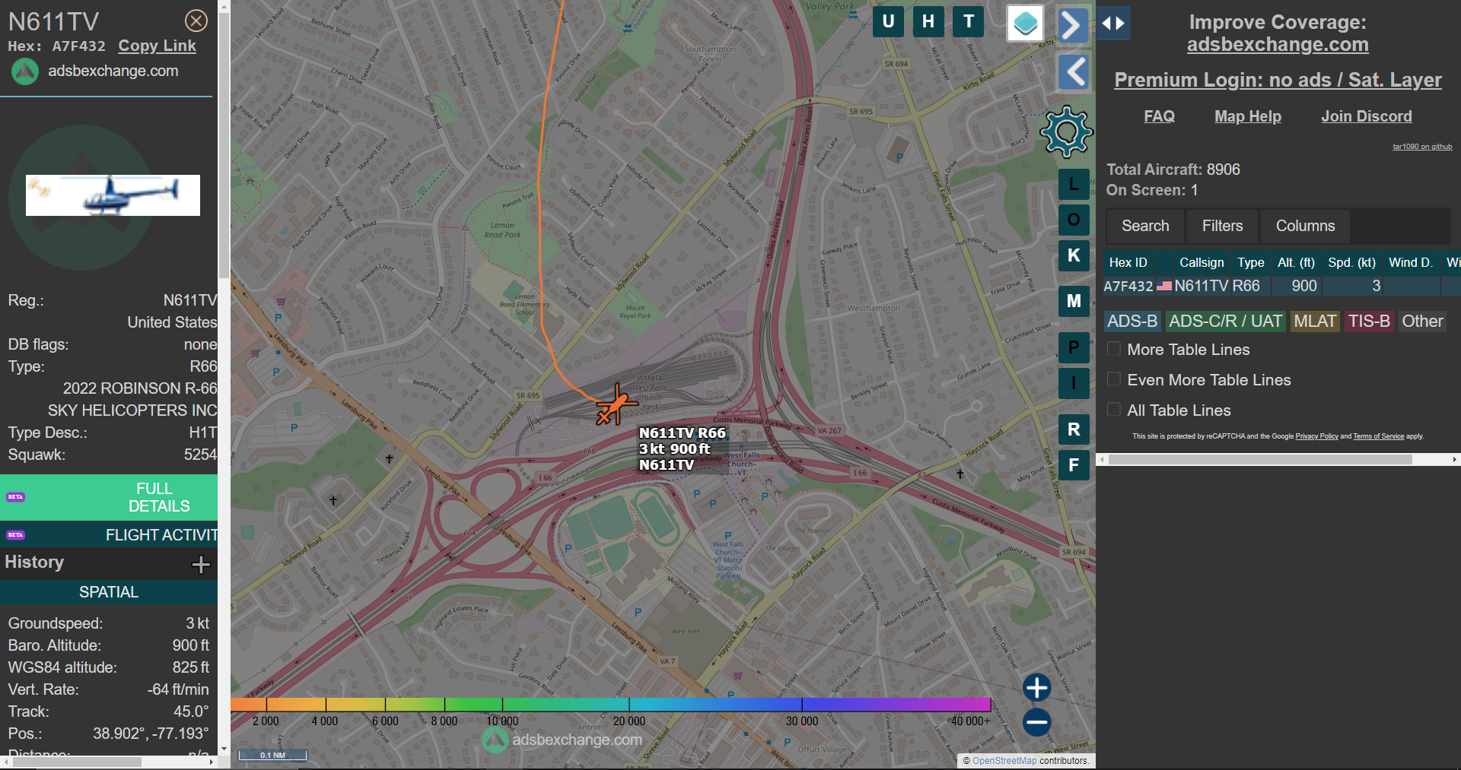Open OpenStreetMap attribution link
1461x770 pixels.
pyautogui.click(x=1004, y=761)
